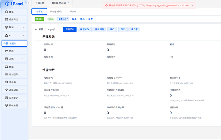Open the 应用商店 app store icon
221x140 pixels.
click(x=7, y=19)
